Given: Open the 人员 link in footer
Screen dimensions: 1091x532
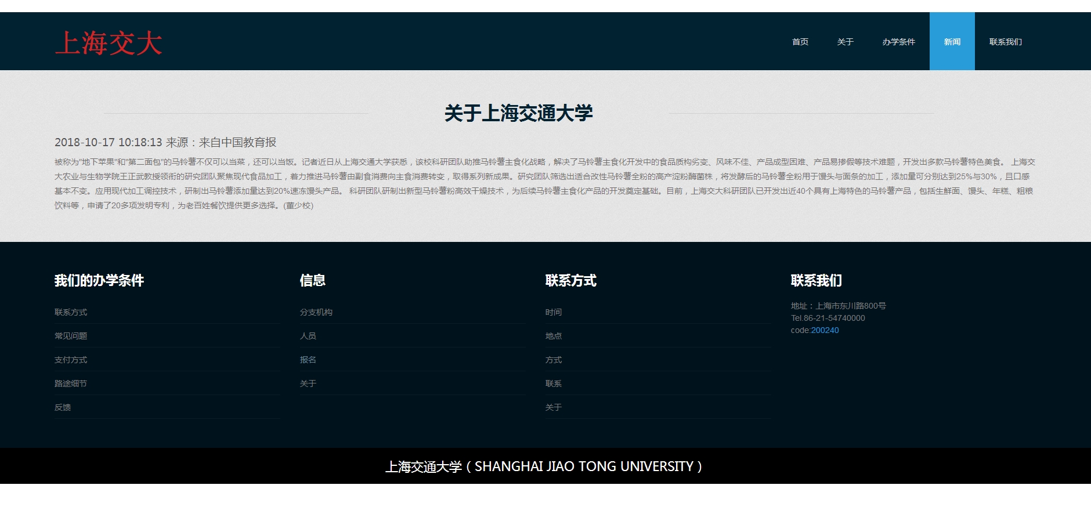Looking at the screenshot, I should [x=308, y=336].
